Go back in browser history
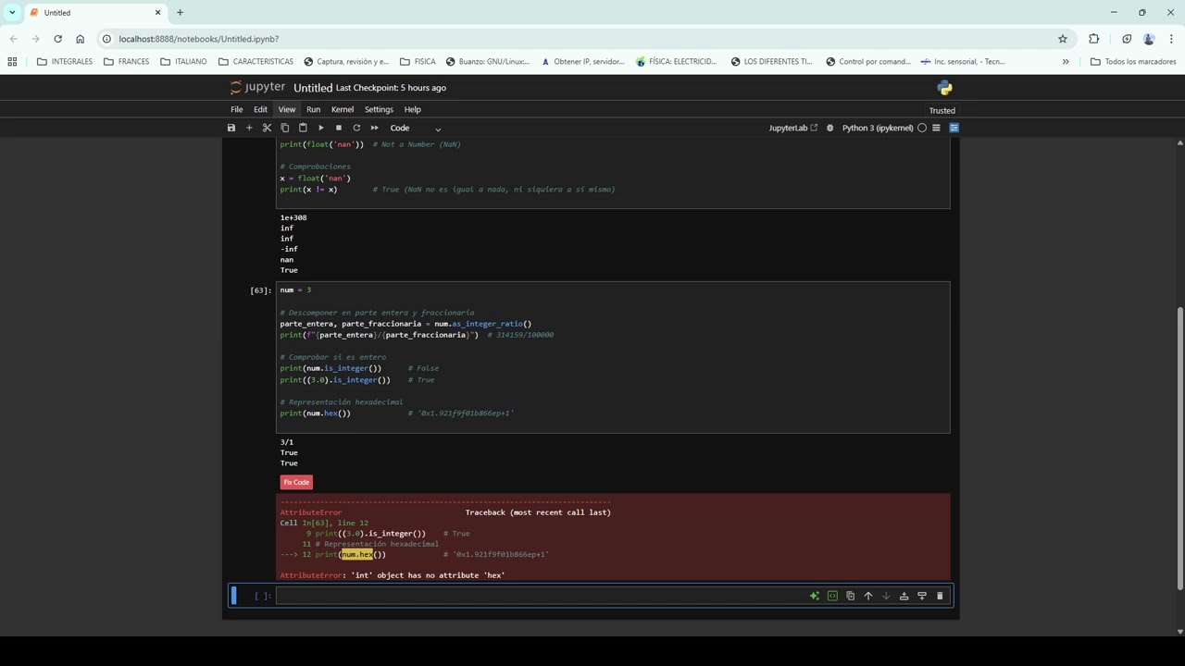Viewport: 1185px width, 666px height. pos(13,39)
